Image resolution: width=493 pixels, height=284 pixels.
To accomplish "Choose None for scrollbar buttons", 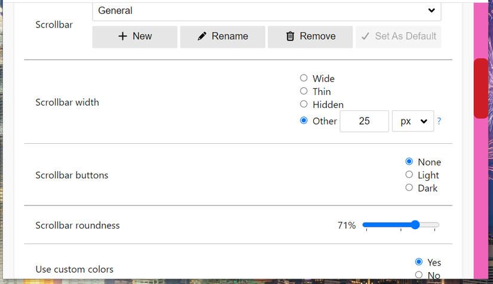I will click(409, 162).
